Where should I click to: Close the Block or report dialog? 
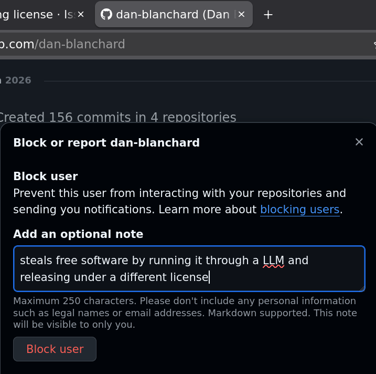359,142
